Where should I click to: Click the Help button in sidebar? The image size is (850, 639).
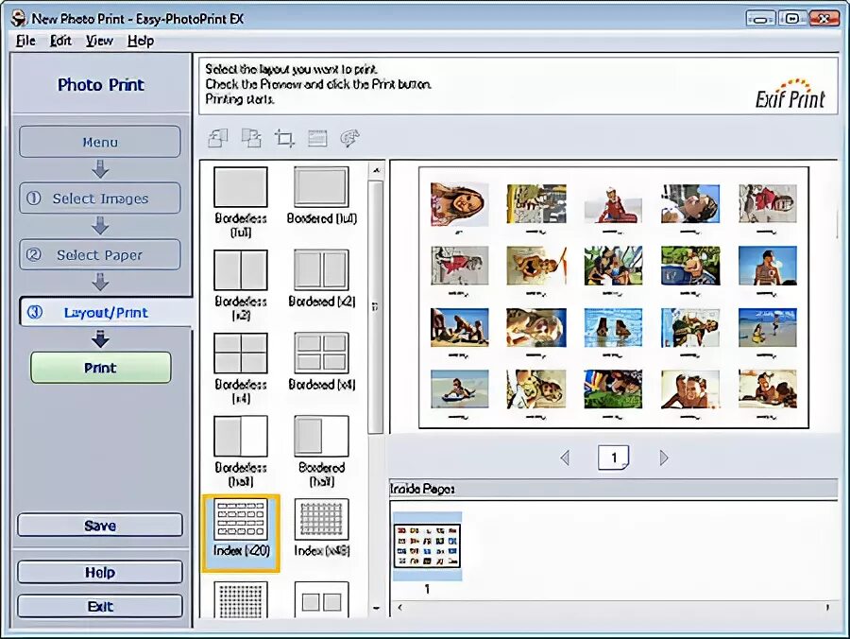pyautogui.click(x=100, y=572)
